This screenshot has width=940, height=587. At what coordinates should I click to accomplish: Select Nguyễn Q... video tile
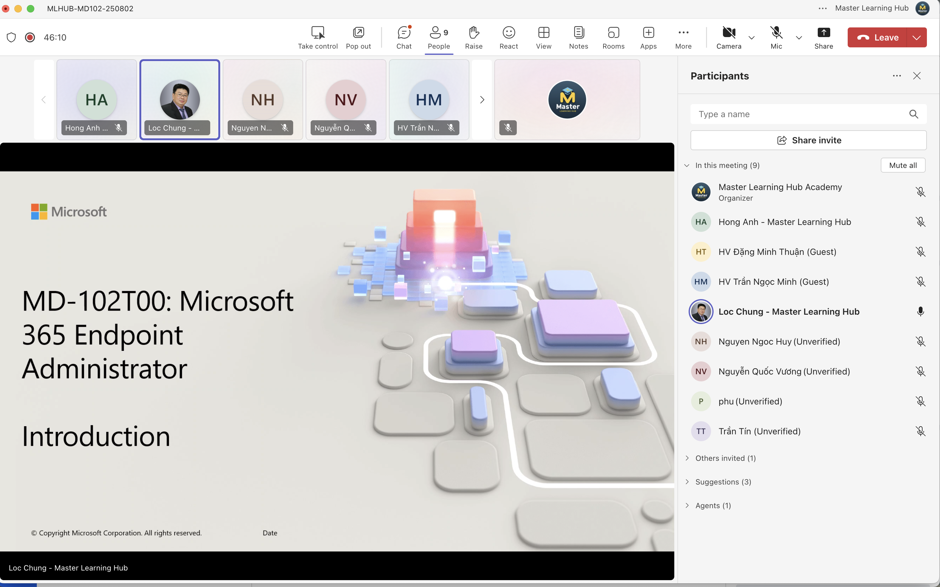(x=346, y=100)
